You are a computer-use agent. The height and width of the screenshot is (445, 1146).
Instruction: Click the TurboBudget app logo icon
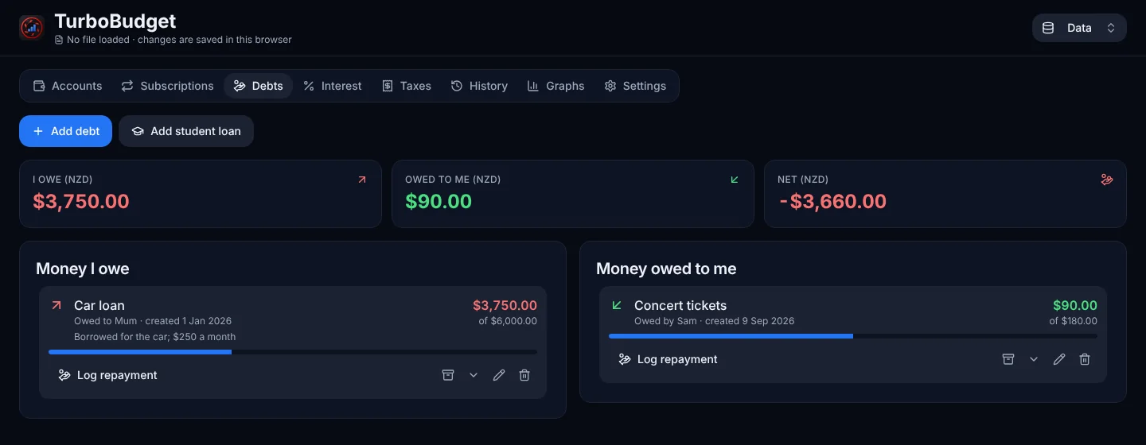pos(32,28)
